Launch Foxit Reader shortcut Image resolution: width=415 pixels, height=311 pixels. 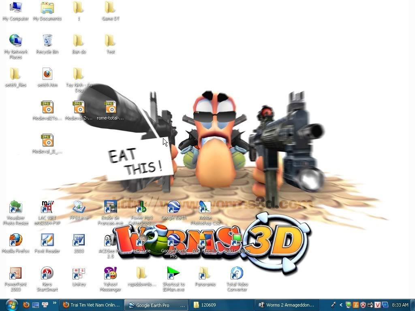(47, 243)
